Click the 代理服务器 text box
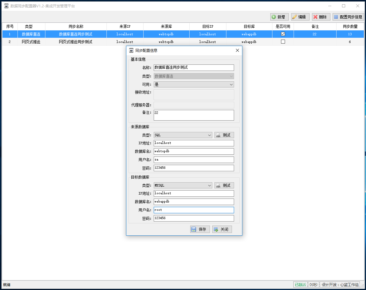Image resolution: width=366 pixels, height=290 pixels. [194, 105]
